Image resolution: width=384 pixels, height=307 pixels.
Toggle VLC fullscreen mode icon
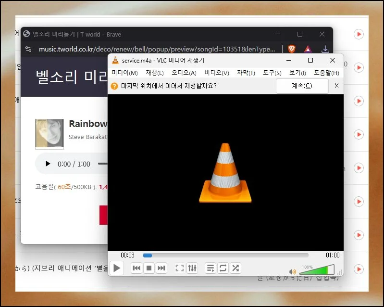(180, 268)
